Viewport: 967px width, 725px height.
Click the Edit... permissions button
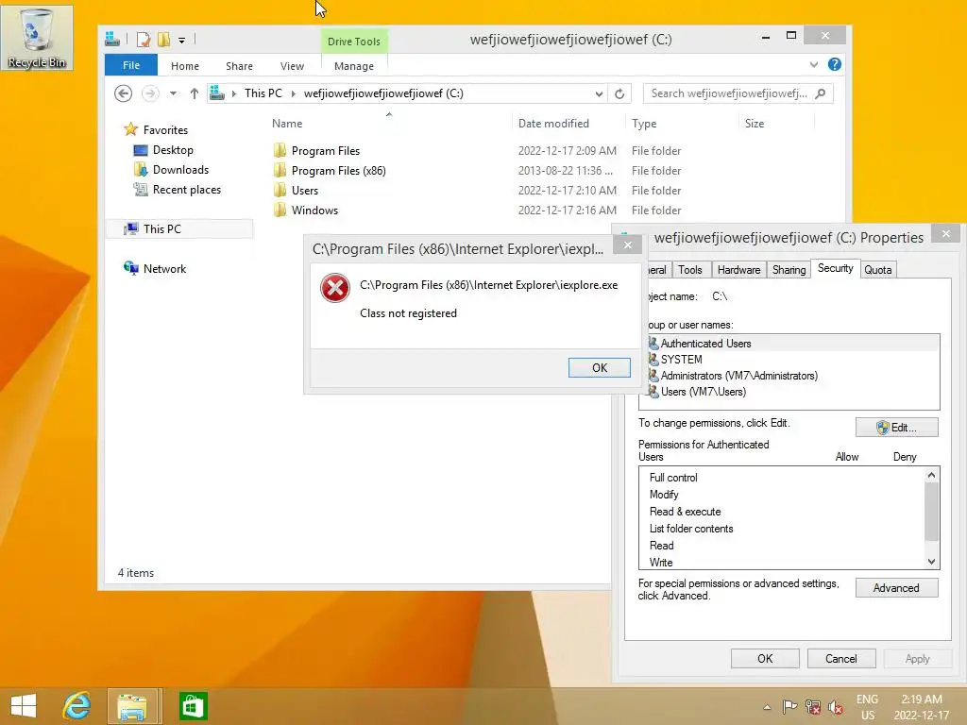pos(897,428)
